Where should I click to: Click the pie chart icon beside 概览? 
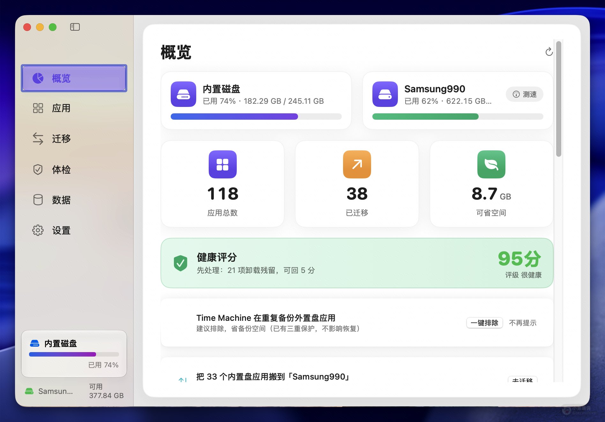tap(38, 78)
